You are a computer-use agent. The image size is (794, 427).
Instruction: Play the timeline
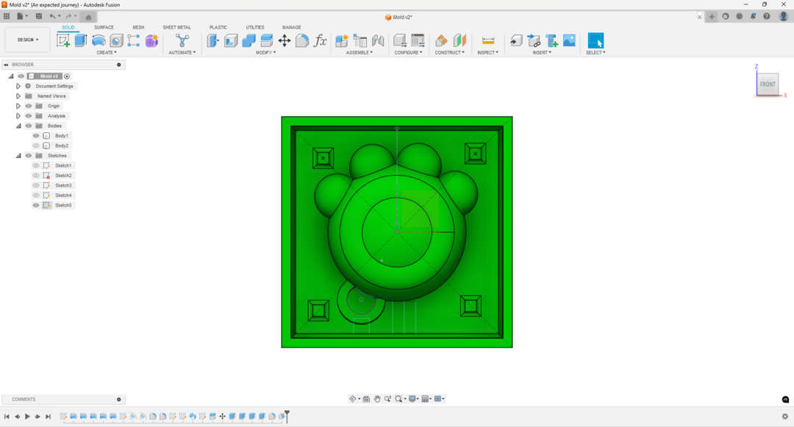pyautogui.click(x=27, y=417)
